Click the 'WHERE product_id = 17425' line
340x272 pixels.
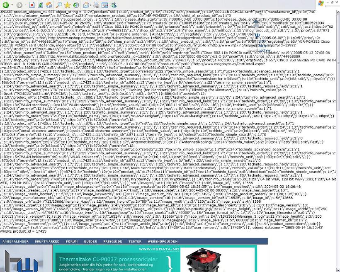(23, 231)
